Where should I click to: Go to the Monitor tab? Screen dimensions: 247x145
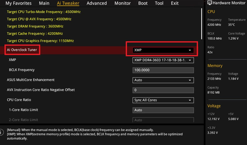(123, 3)
